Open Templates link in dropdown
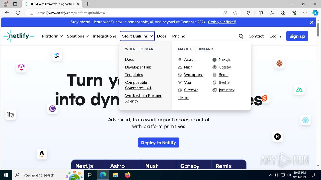 pos(134,75)
